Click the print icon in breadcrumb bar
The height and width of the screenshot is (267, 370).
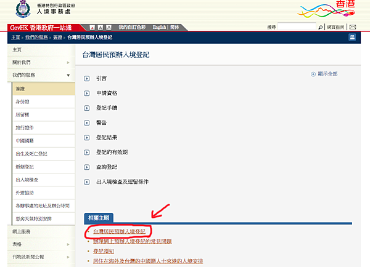[352, 37]
